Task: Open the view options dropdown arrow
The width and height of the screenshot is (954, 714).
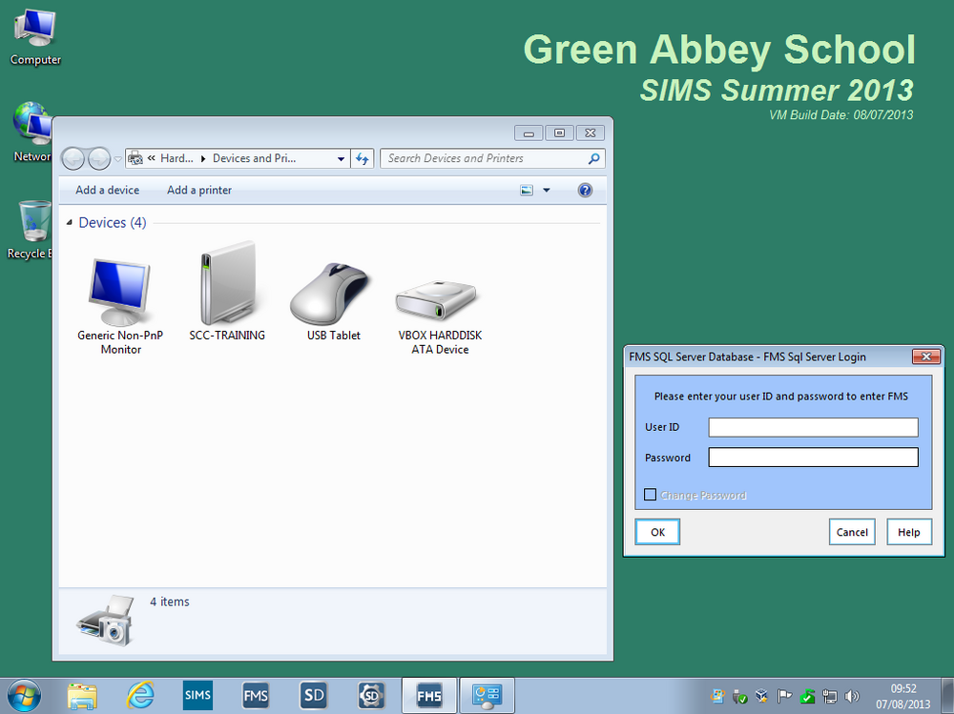Action: pyautogui.click(x=547, y=191)
